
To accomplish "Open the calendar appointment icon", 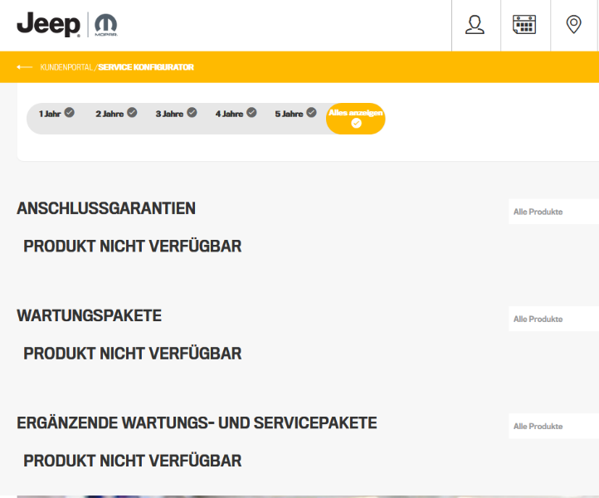I will tap(524, 25).
